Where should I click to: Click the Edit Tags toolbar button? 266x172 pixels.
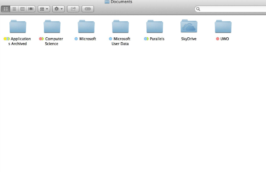[x=88, y=9]
